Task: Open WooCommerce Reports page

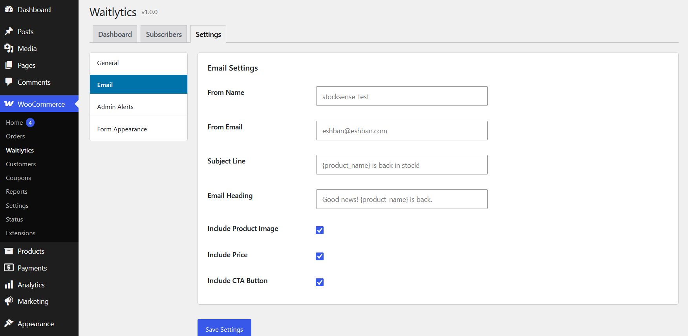Action: point(16,191)
